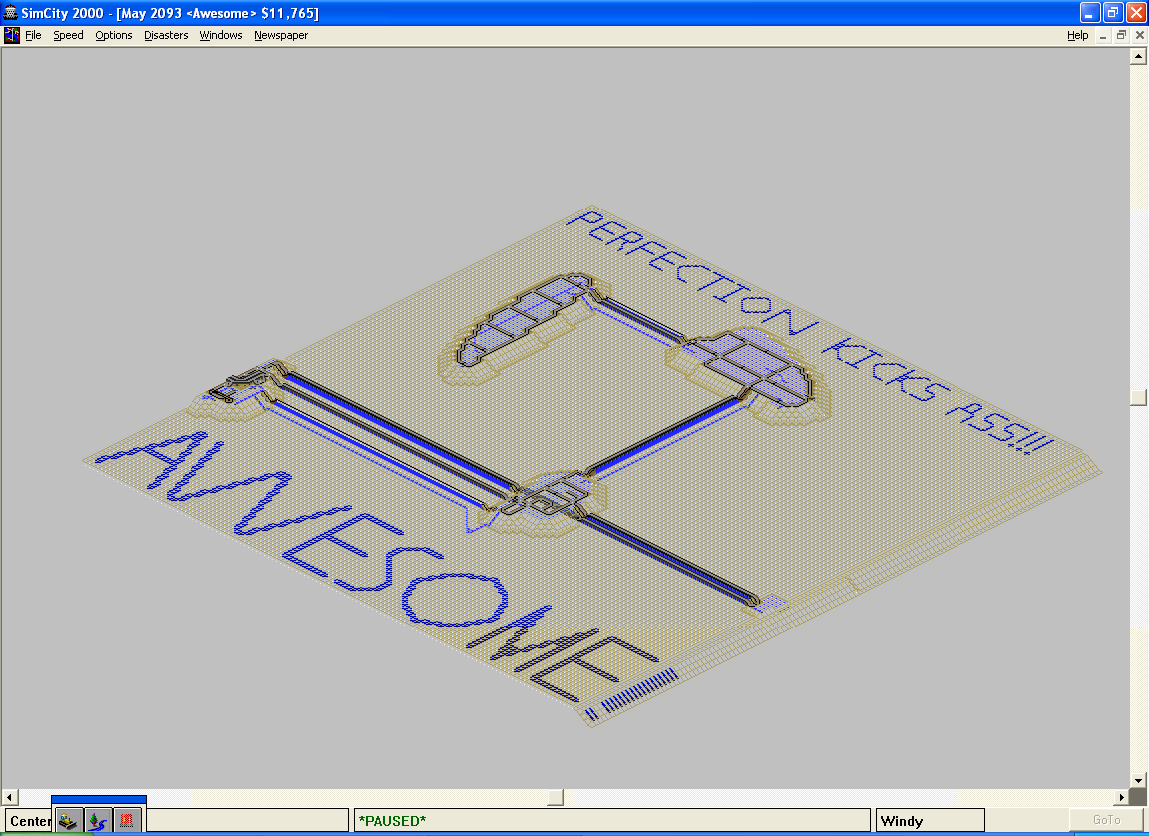1149x836 pixels.
Task: Click the blue title bar of the floating toolbar
Action: [99, 799]
